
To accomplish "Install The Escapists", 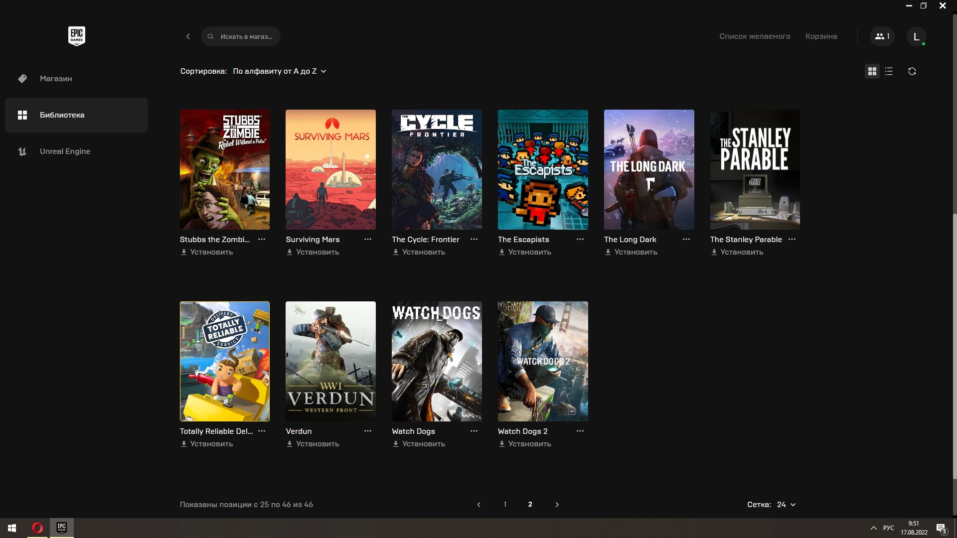I will [x=525, y=252].
